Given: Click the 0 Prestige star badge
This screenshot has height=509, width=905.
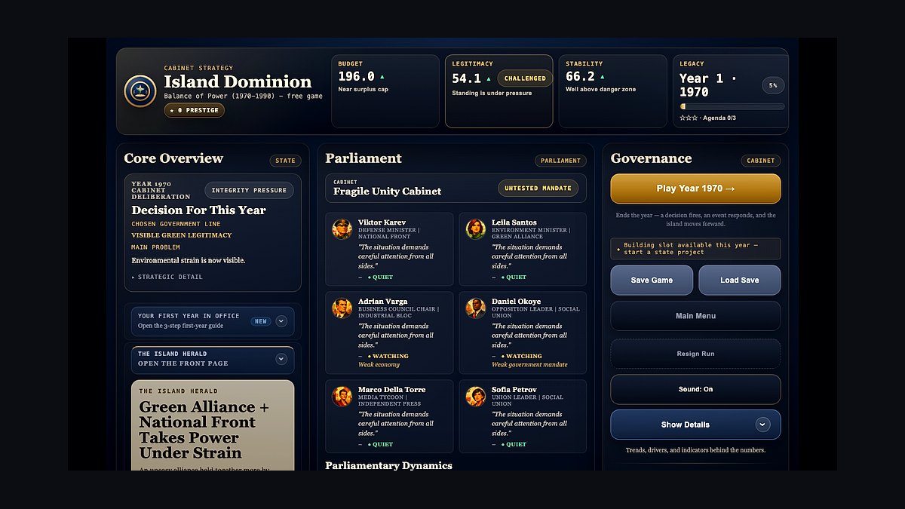Looking at the screenshot, I should coord(195,110).
